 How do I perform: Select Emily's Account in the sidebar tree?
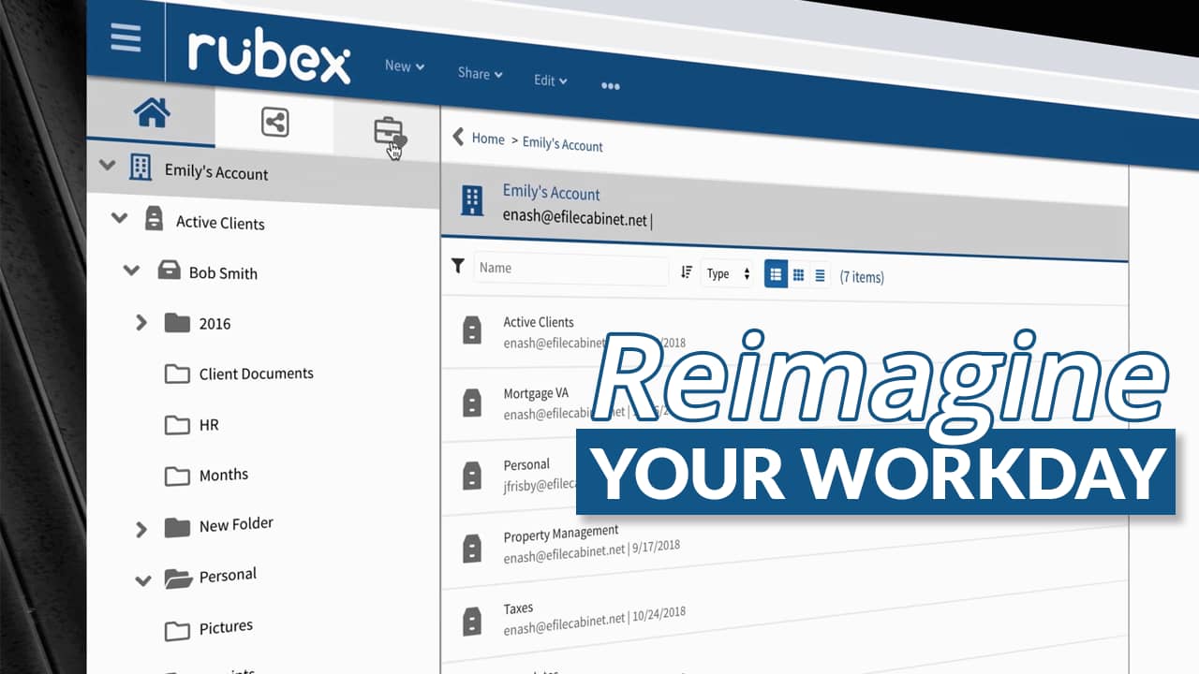tap(216, 172)
